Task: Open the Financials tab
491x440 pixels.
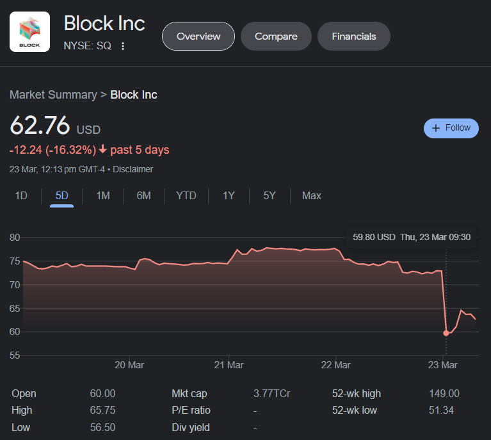Action: [x=354, y=37]
